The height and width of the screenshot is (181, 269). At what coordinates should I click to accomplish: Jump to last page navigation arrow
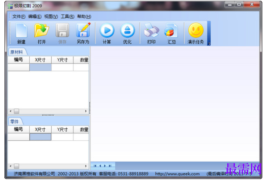point(110,166)
